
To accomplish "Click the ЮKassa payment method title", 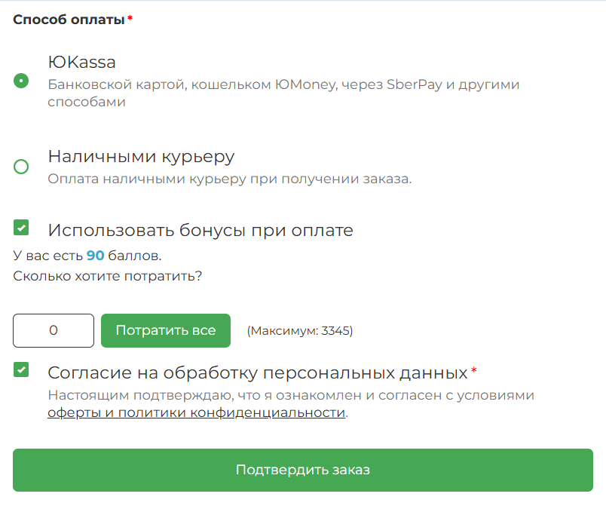I will tap(82, 62).
